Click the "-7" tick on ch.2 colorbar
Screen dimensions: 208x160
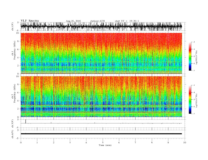pyautogui.click(x=194, y=114)
